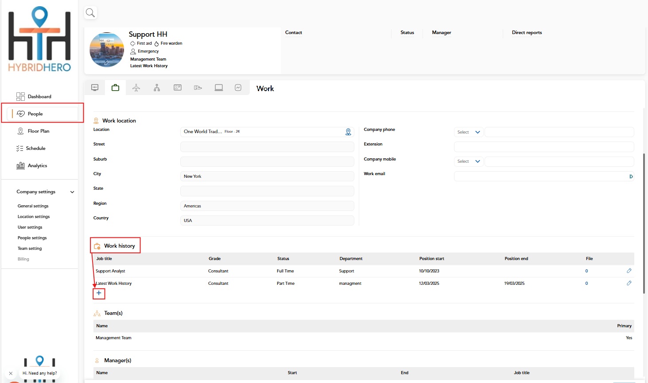Click the State input field
Image resolution: width=648 pixels, height=383 pixels.
[x=267, y=191]
